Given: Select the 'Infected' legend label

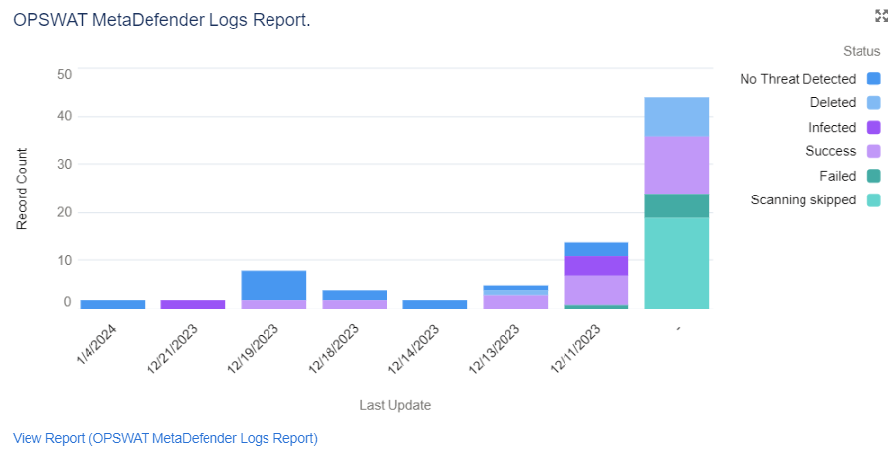Looking at the screenshot, I should click(x=832, y=128).
